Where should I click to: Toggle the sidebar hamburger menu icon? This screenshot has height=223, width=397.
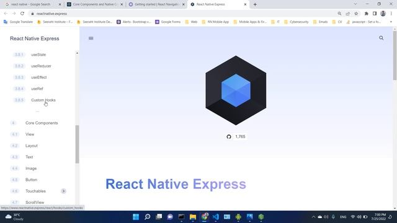tap(91, 38)
